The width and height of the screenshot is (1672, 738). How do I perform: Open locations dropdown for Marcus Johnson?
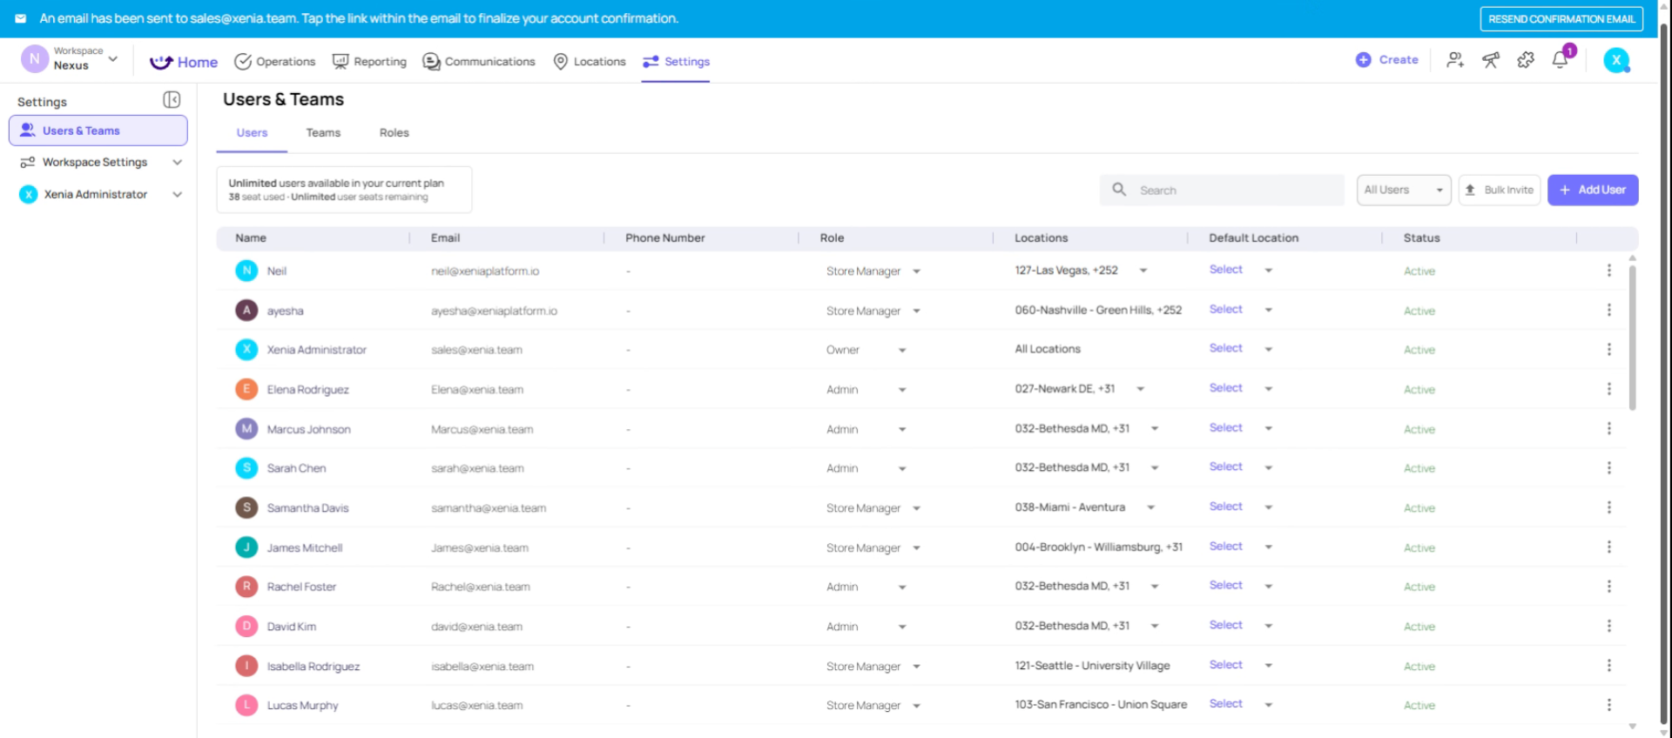click(x=1154, y=429)
